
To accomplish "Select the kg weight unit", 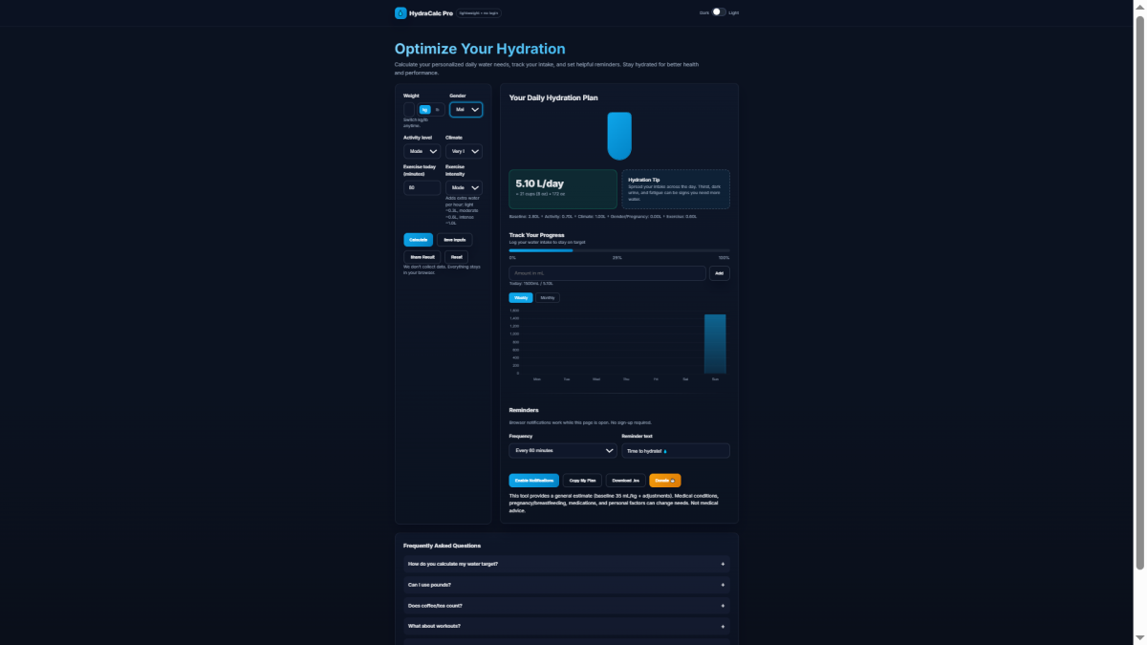I will tap(424, 110).
